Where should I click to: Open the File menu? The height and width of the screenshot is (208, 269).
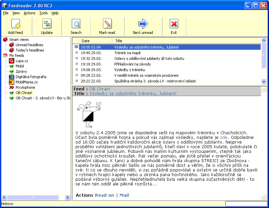[6, 13]
